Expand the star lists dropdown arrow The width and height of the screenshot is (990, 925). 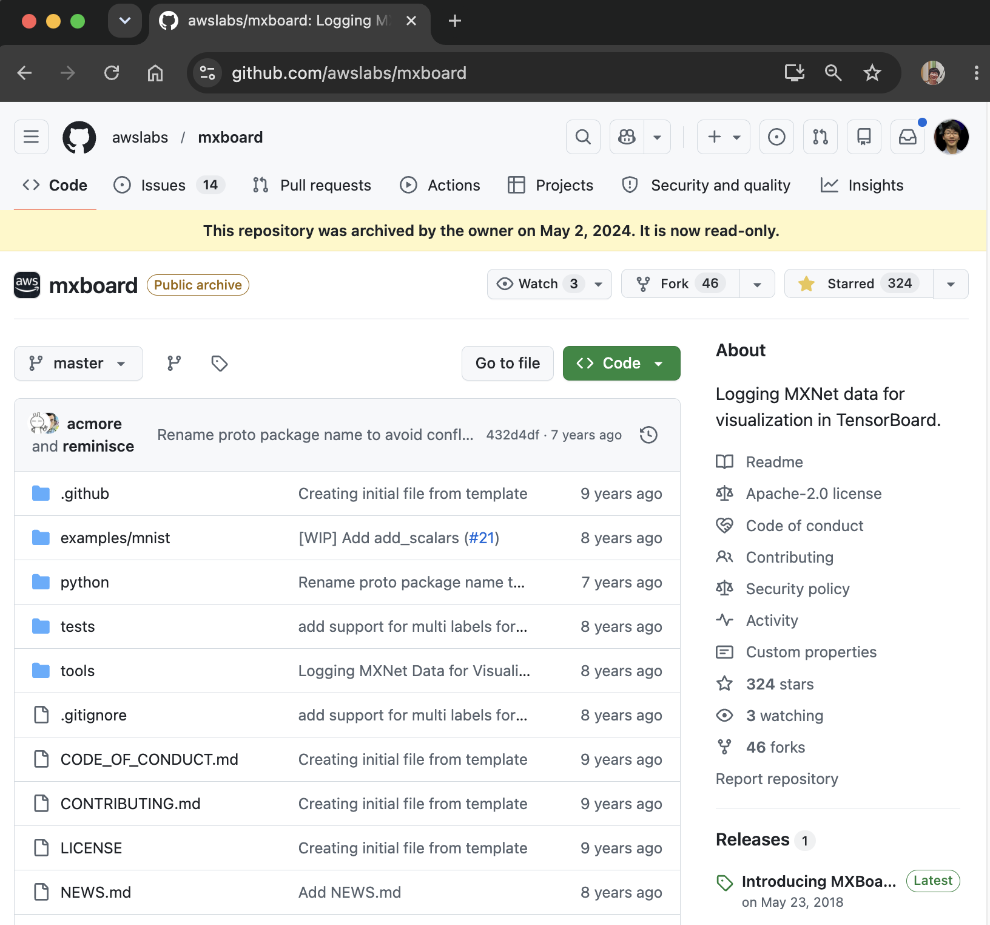pyautogui.click(x=951, y=283)
